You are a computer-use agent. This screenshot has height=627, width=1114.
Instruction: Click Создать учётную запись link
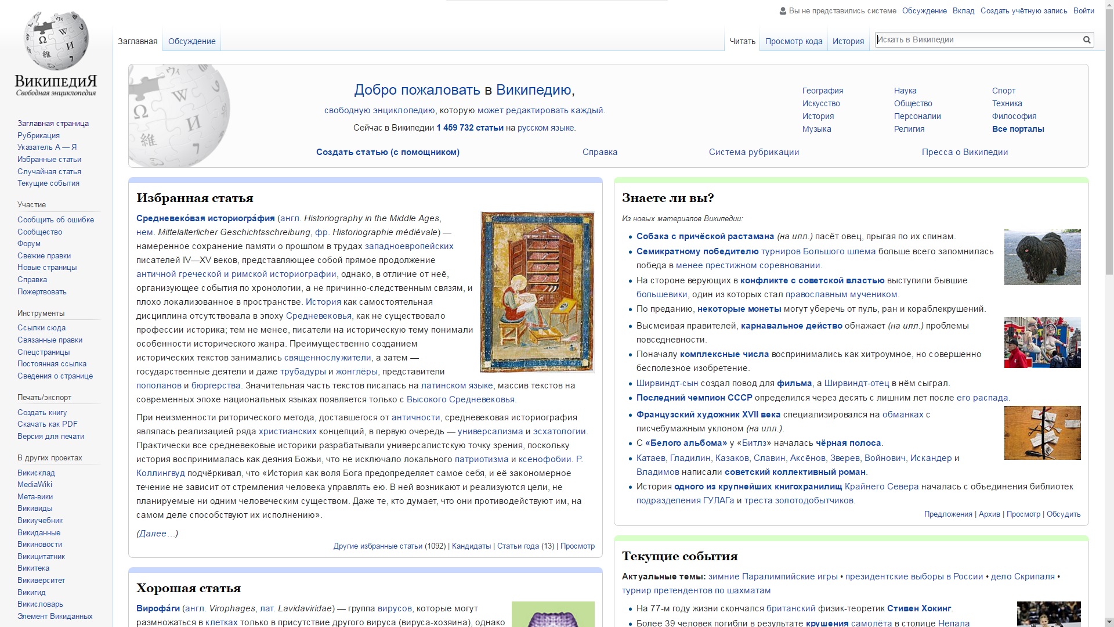click(x=1023, y=10)
